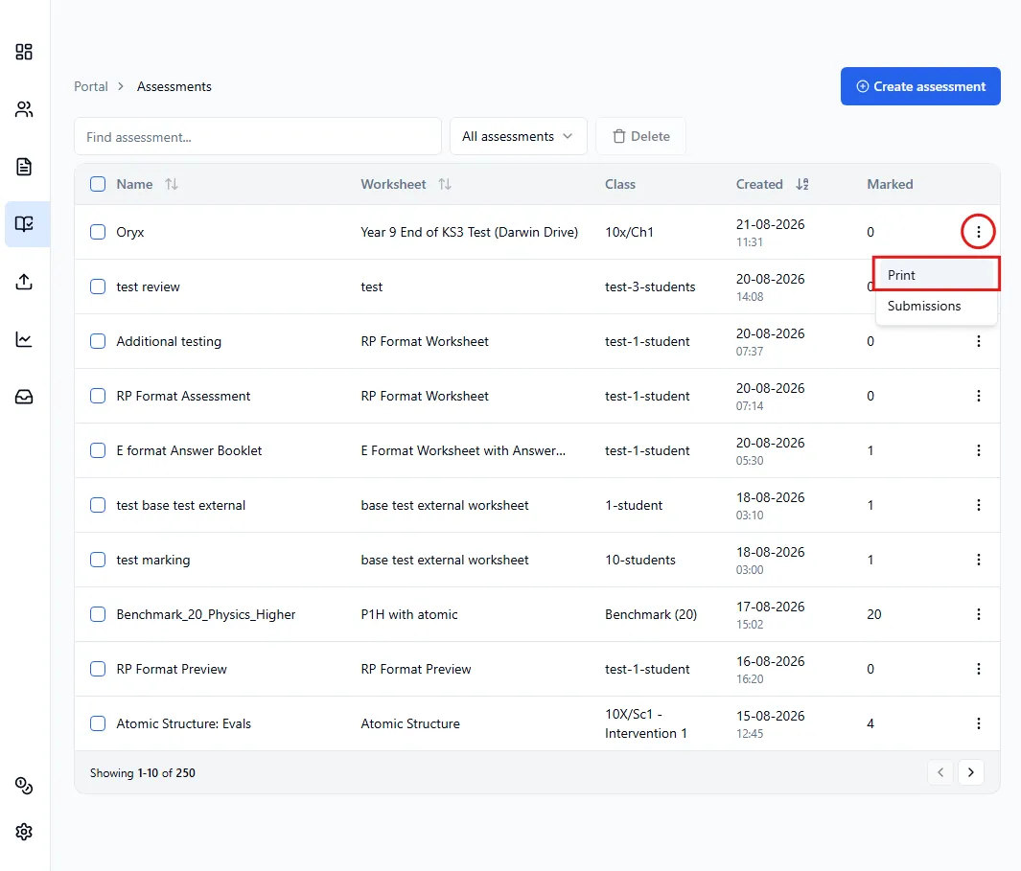This screenshot has width=1021, height=871.
Task: Click the Class column header
Action: pyautogui.click(x=620, y=184)
